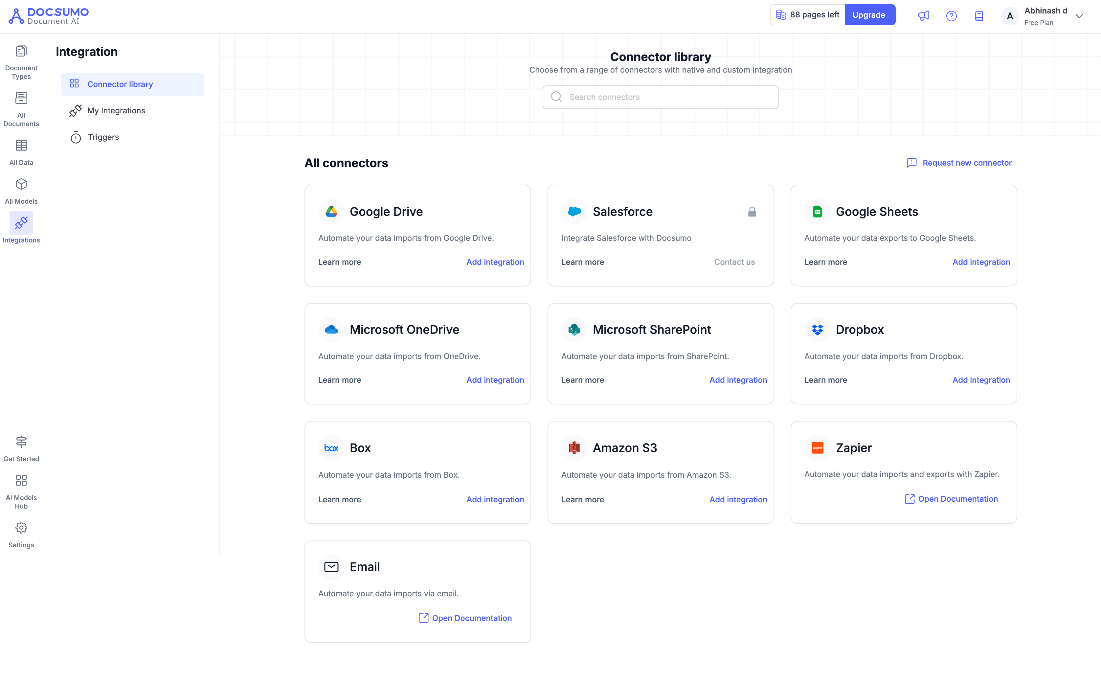This screenshot has width=1101, height=686.
Task: Click the Upgrade button
Action: pyautogui.click(x=869, y=15)
